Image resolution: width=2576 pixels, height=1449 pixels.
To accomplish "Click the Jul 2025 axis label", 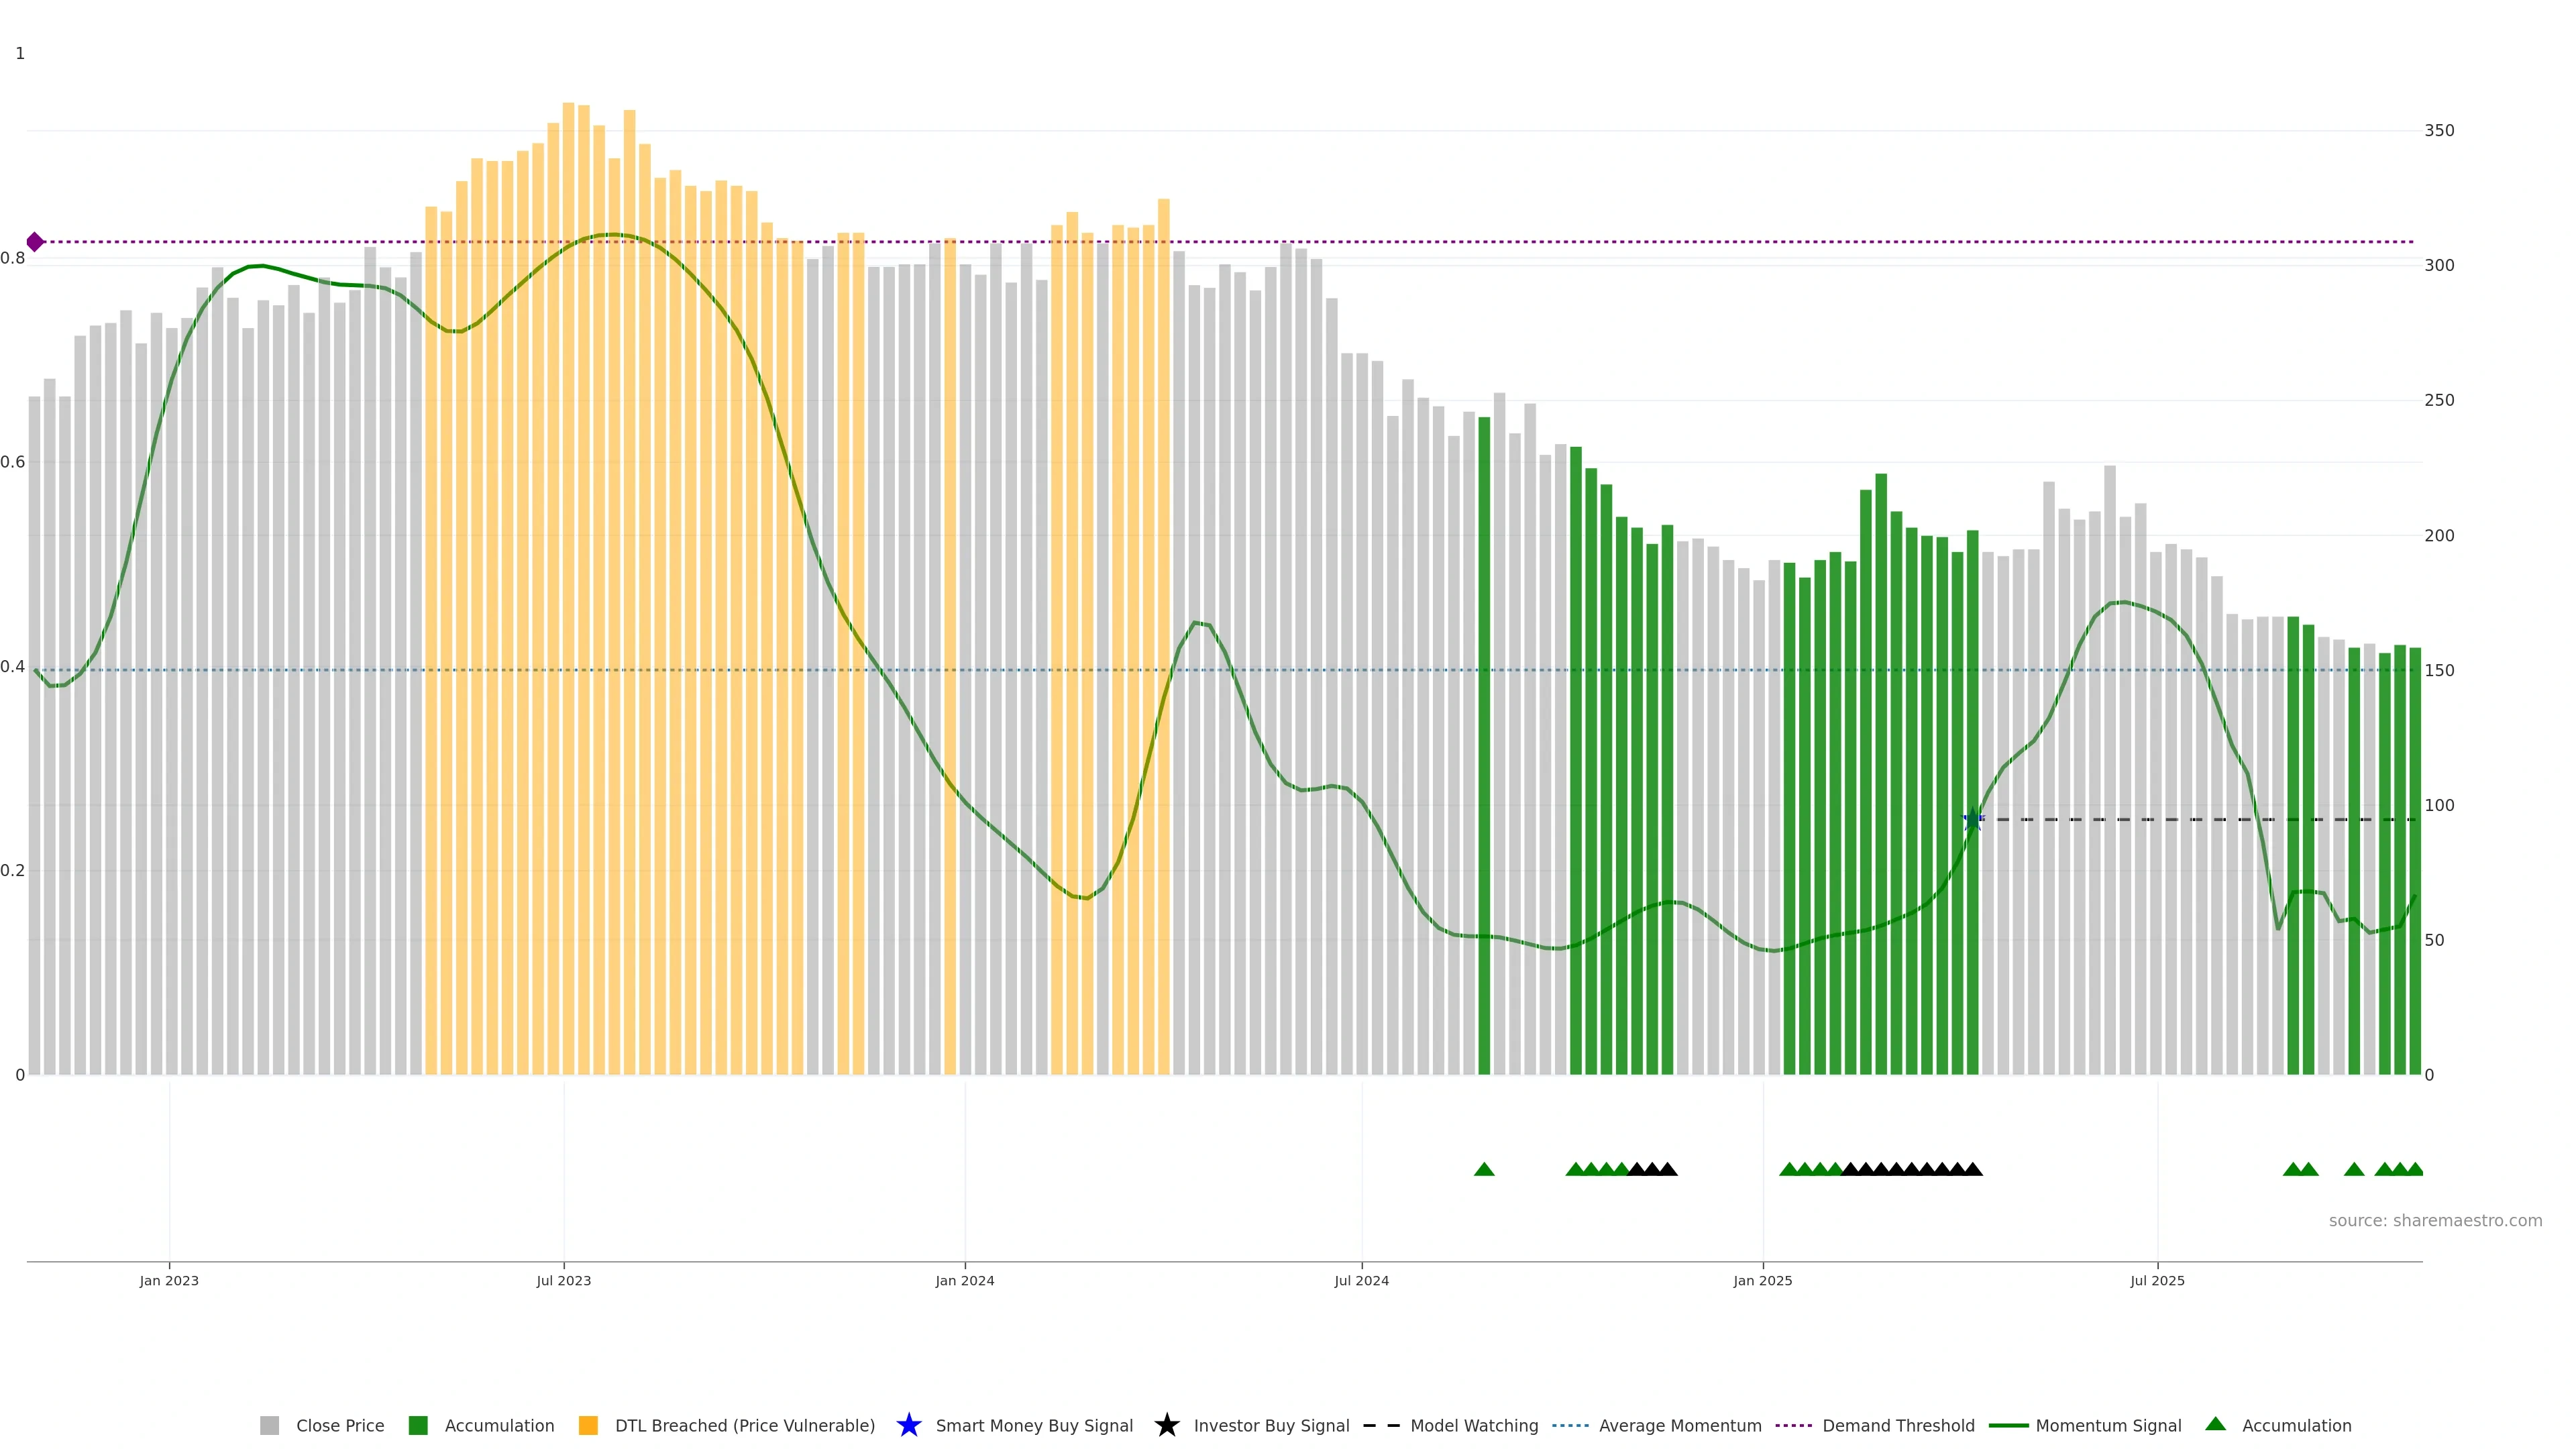I will (x=2157, y=1281).
